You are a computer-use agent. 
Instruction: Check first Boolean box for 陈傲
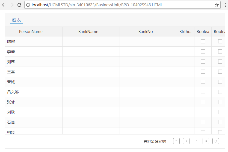tap(203, 41)
